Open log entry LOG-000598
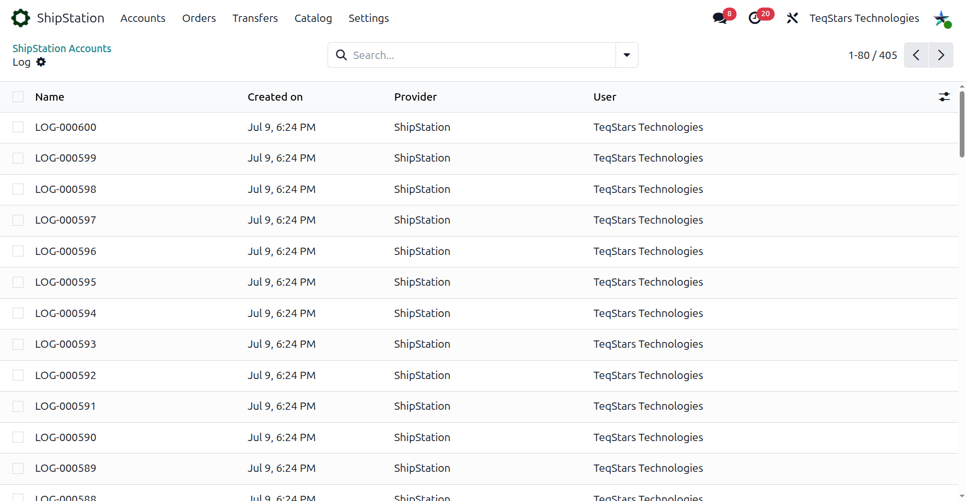966x501 pixels. coord(66,189)
